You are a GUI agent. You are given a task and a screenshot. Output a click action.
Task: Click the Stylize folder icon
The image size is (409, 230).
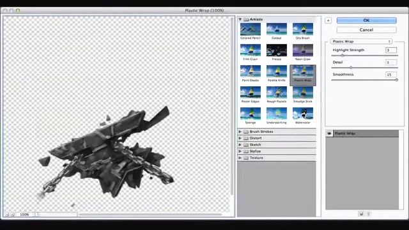tap(245, 151)
